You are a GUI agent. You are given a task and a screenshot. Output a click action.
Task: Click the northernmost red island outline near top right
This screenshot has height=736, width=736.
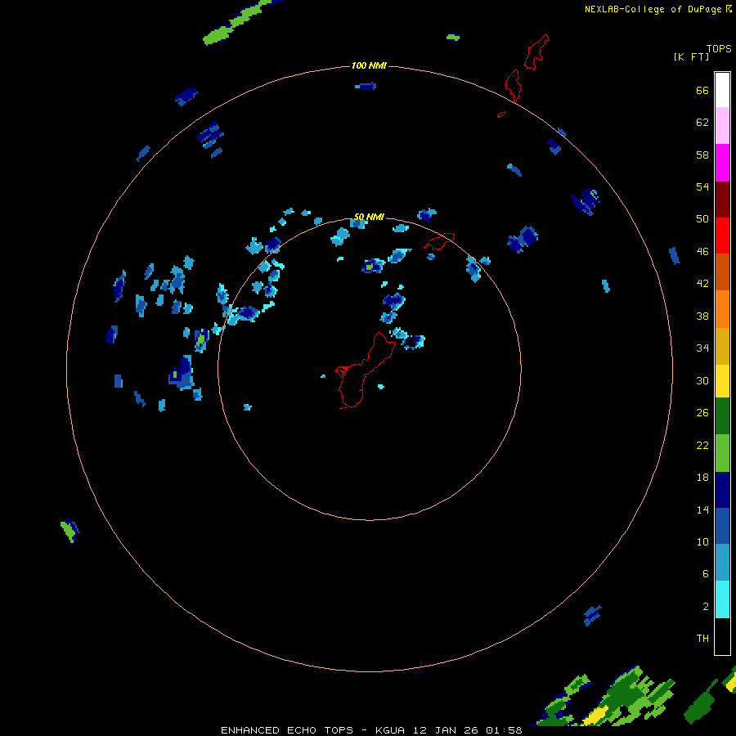(536, 52)
